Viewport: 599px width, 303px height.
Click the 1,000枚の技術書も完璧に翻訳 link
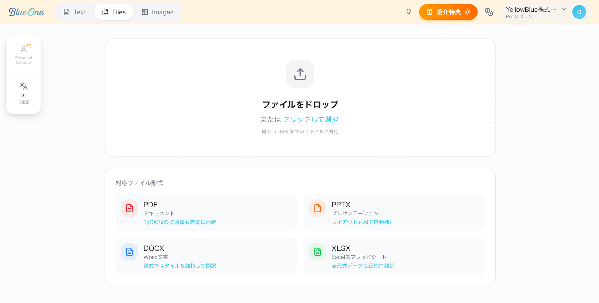pos(180,222)
